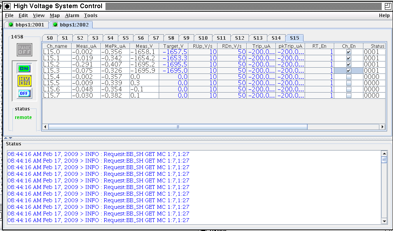Click the blue OFF button
Viewport: 393px width, 231px height.
pyautogui.click(x=24, y=93)
